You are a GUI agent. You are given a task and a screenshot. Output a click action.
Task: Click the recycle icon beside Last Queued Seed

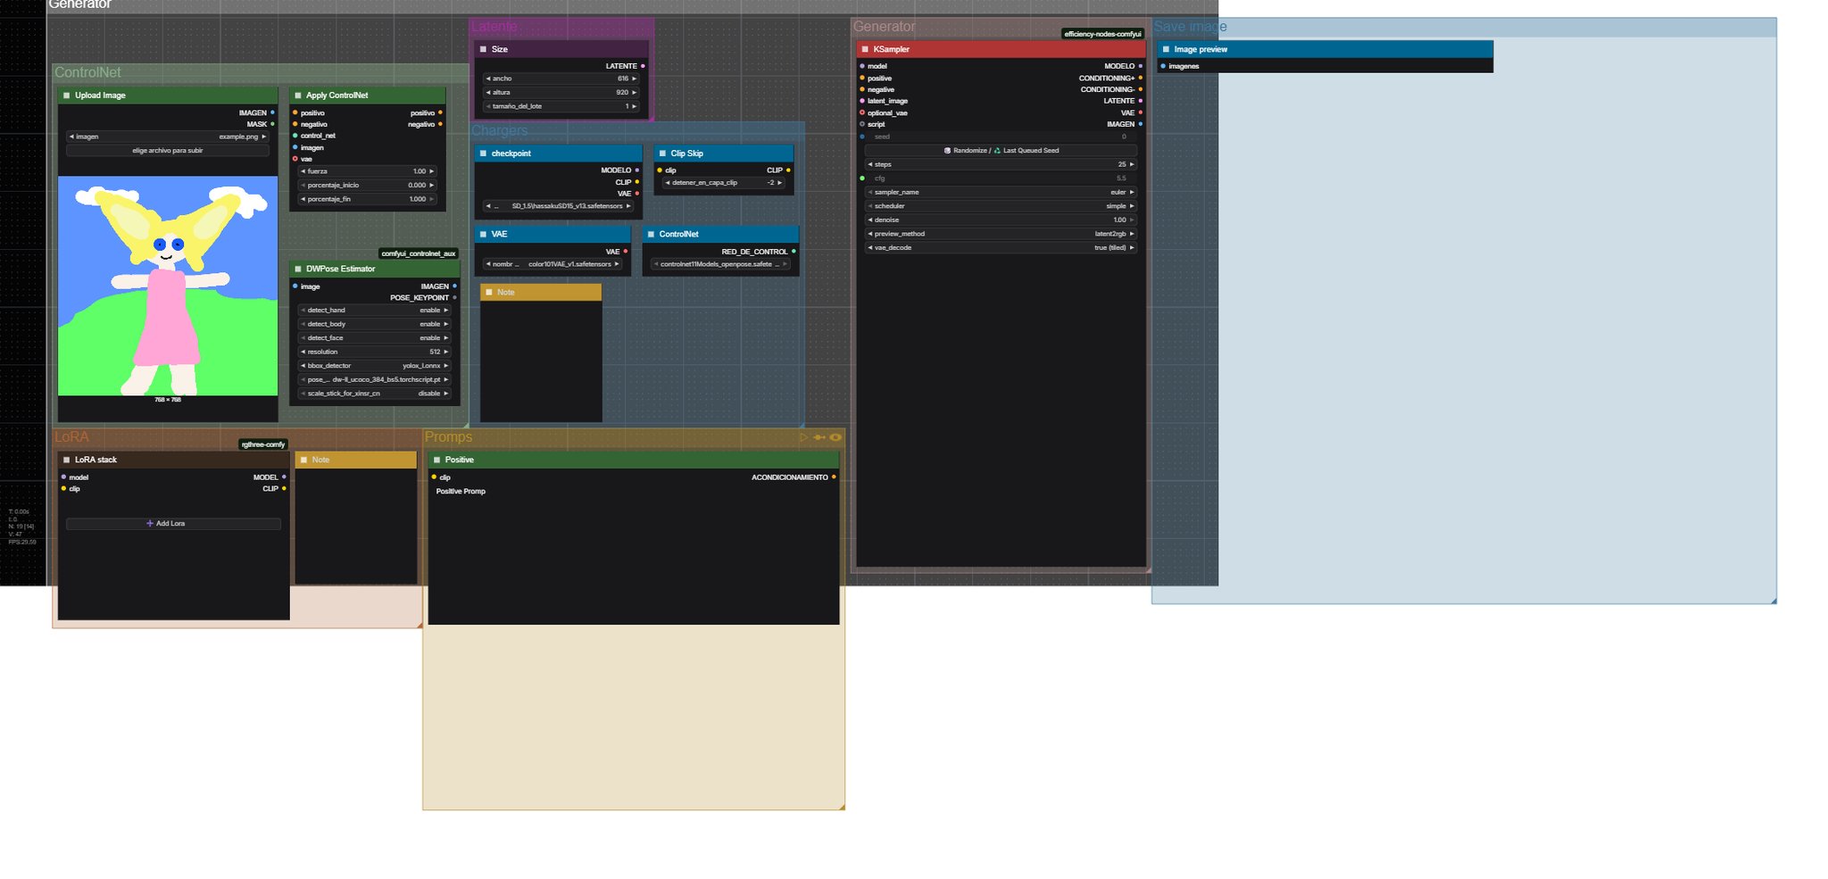tap(998, 151)
